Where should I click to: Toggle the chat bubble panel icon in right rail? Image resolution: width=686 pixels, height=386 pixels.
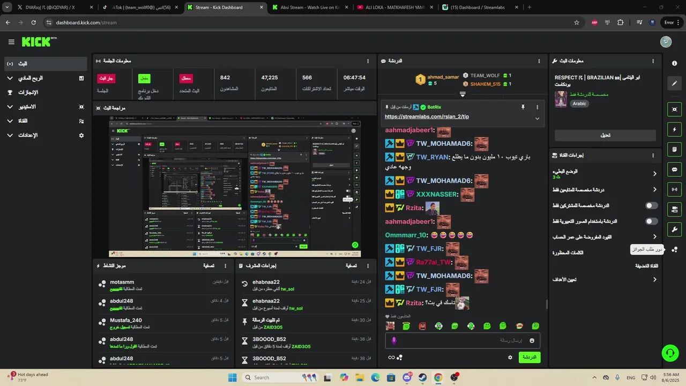pos(674,169)
